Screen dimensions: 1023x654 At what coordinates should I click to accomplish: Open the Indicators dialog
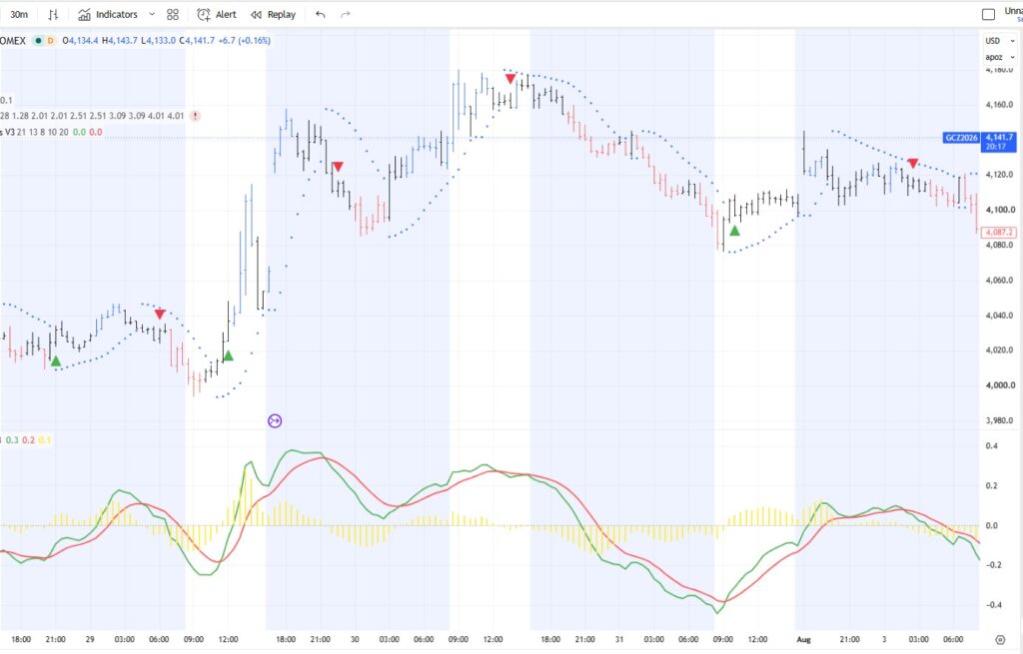[x=108, y=14]
